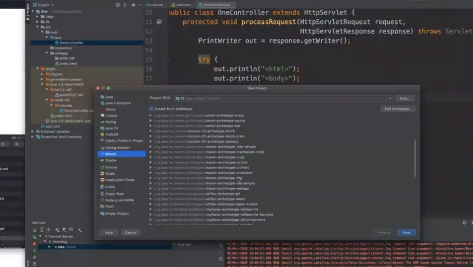The image size is (473, 267).
Task: Expand myfaces-archetype-helloworld entry
Action: click(151, 209)
